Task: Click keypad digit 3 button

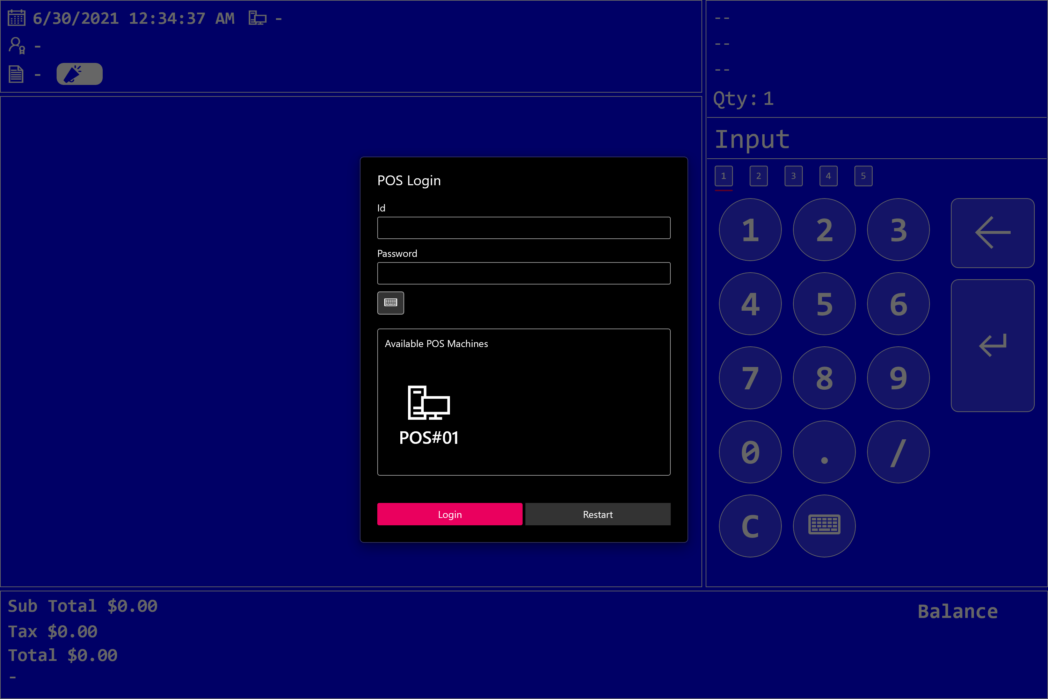Action: coord(898,230)
